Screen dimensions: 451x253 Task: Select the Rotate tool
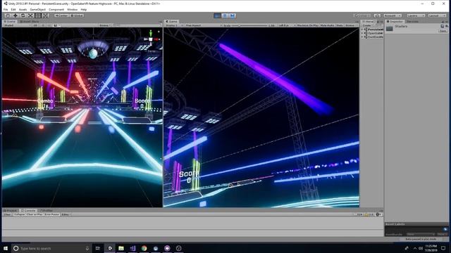pyautogui.click(x=23, y=15)
